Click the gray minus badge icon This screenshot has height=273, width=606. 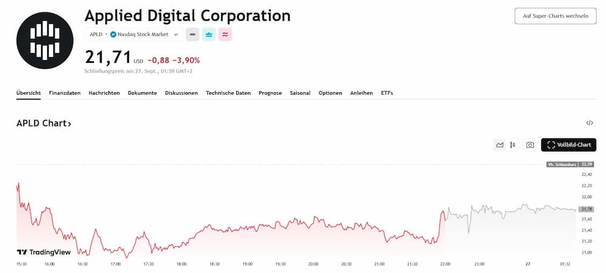click(x=192, y=35)
